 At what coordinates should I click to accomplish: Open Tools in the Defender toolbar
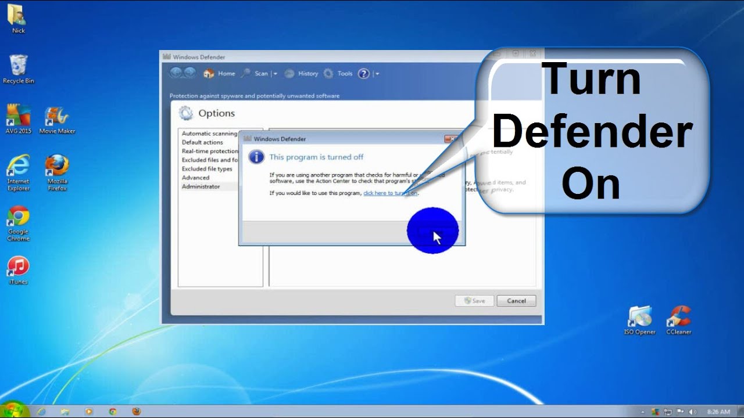pyautogui.click(x=338, y=74)
